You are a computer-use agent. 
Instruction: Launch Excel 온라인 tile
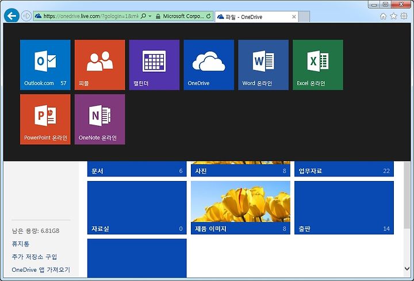[x=318, y=65]
